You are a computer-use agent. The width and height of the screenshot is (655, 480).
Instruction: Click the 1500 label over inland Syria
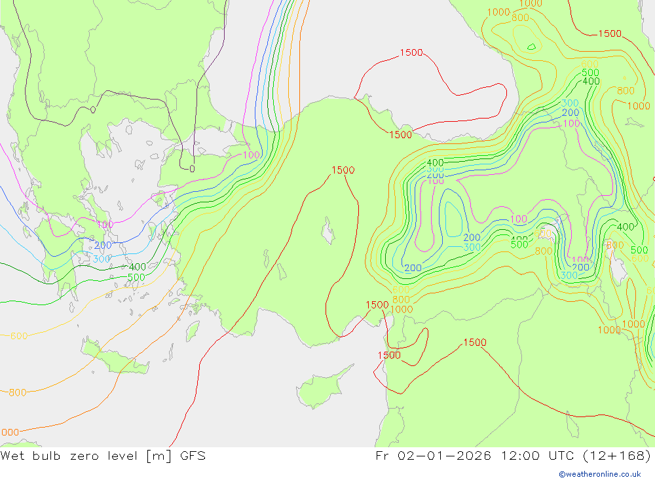pos(475,342)
